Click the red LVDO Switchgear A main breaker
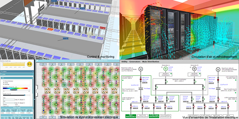This screenshot has width=239, height=119. pyautogui.click(x=141, y=99)
